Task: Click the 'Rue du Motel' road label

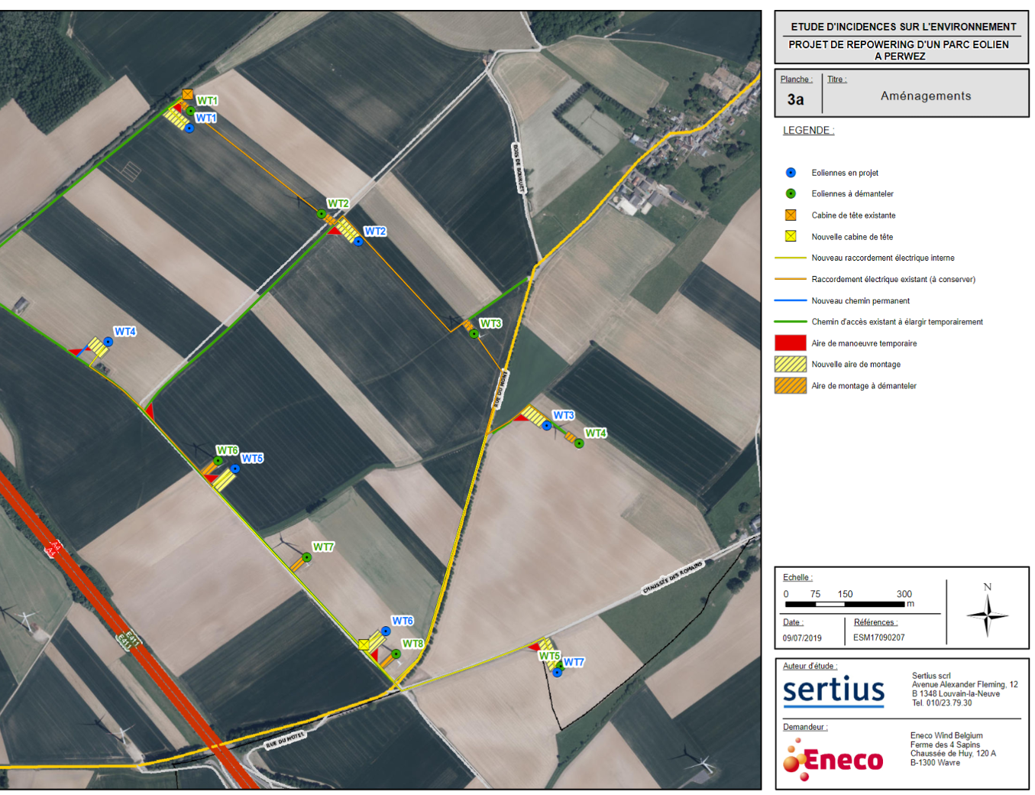Action: [x=285, y=739]
